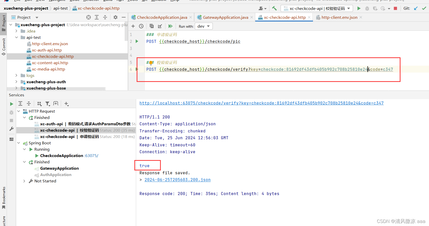Select CheckcodeApplication :63075/ running service
Screen dimensions: 429x226
[x=66, y=155]
